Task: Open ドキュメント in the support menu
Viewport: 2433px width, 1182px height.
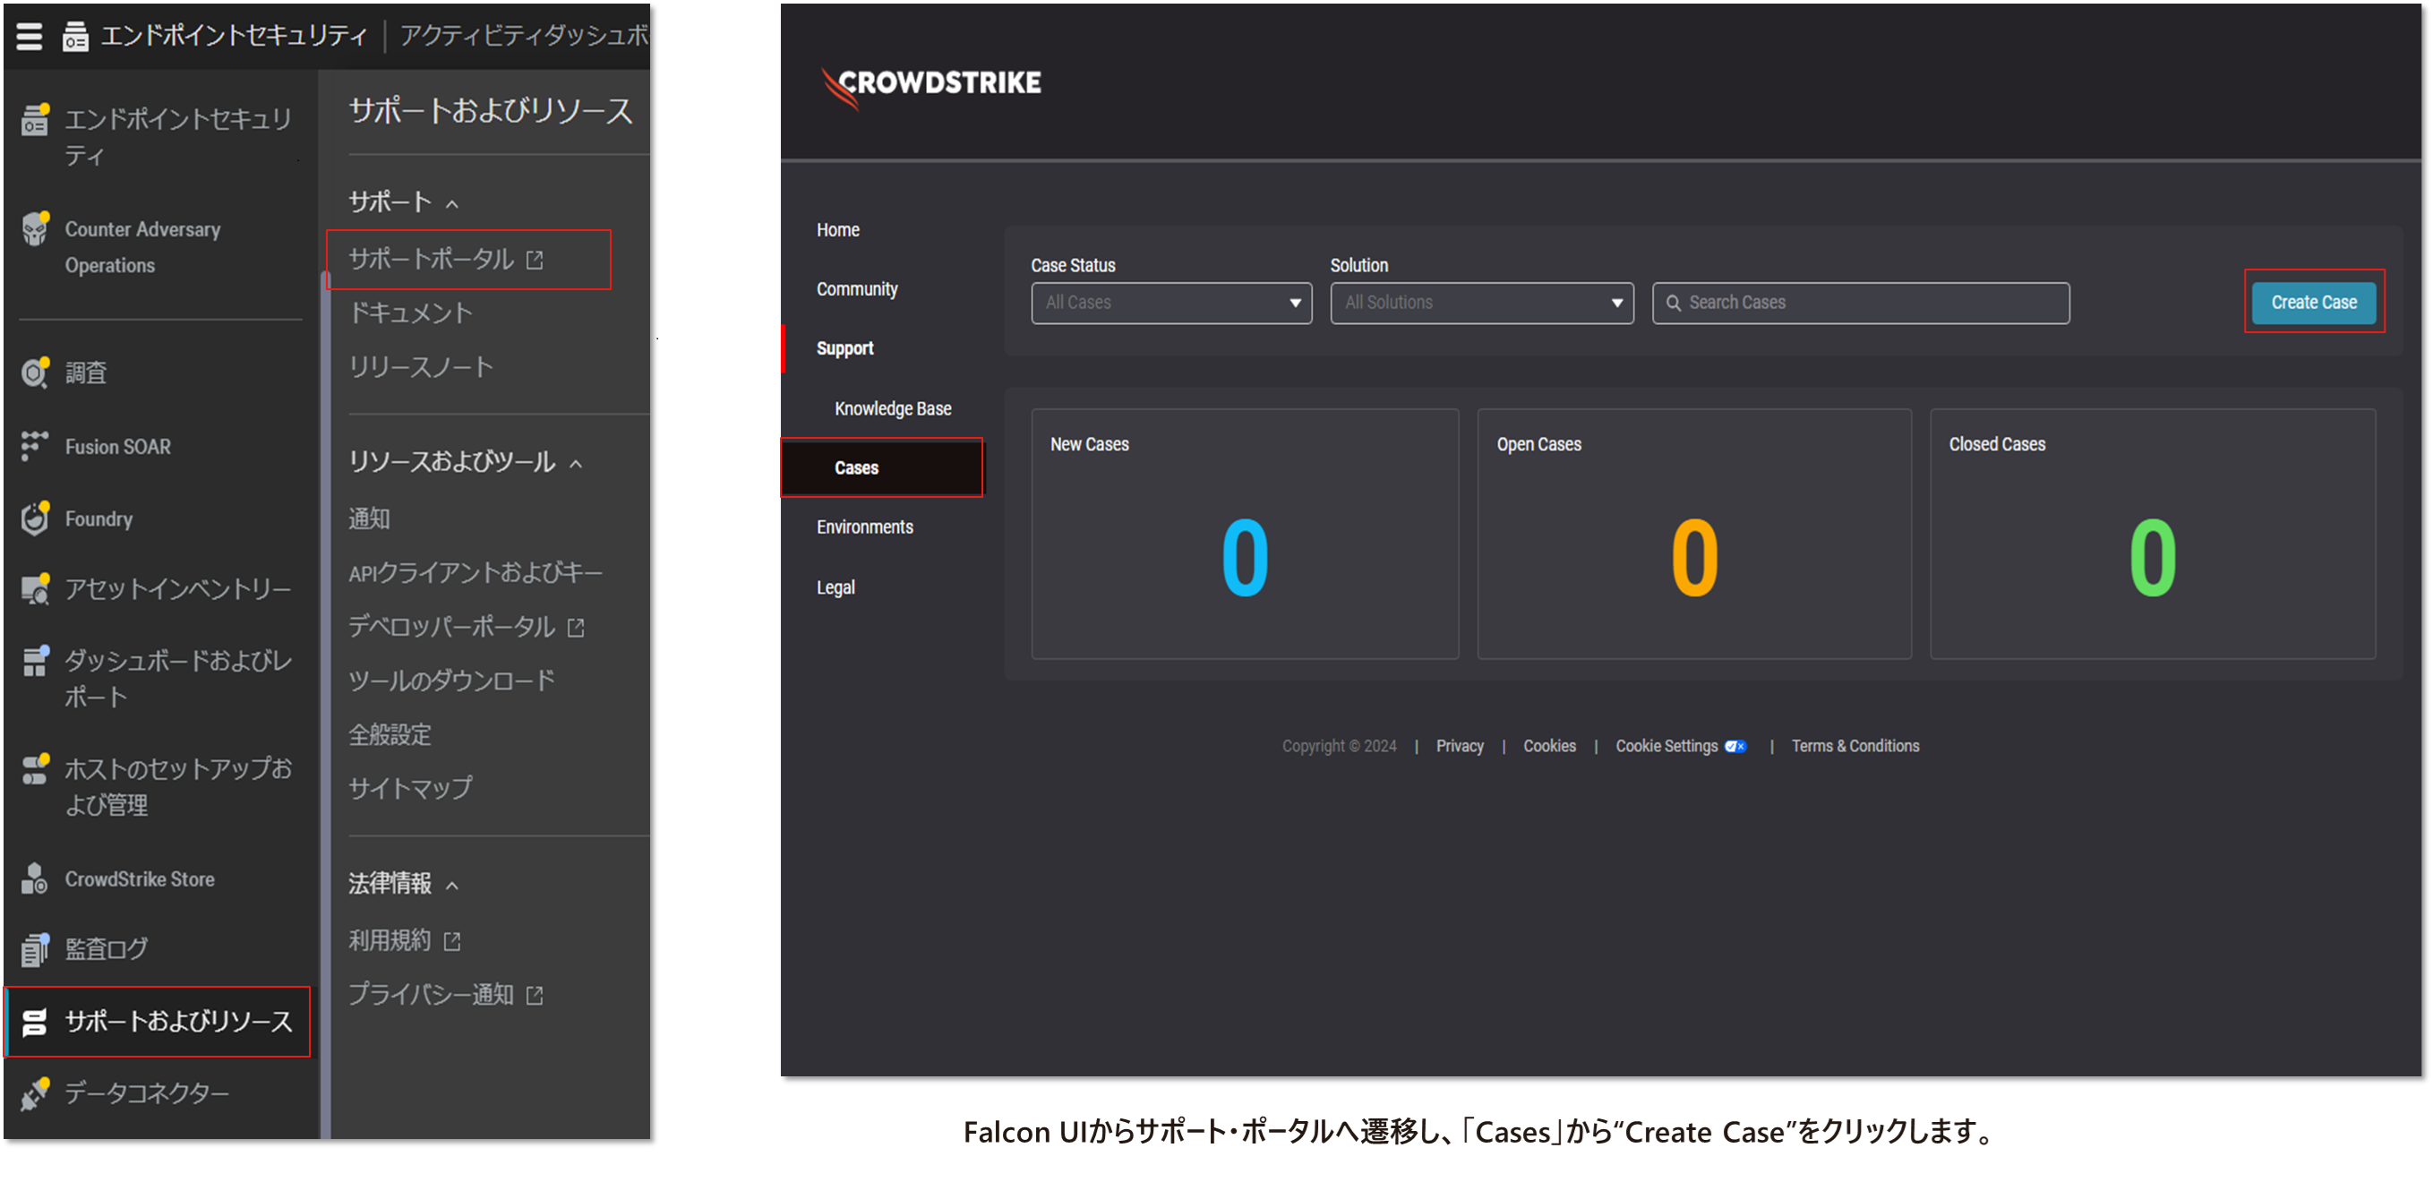Action: 411,313
